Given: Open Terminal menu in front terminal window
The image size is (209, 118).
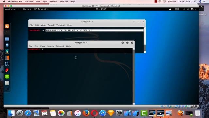Looking at the screenshot, I should point(60,46).
